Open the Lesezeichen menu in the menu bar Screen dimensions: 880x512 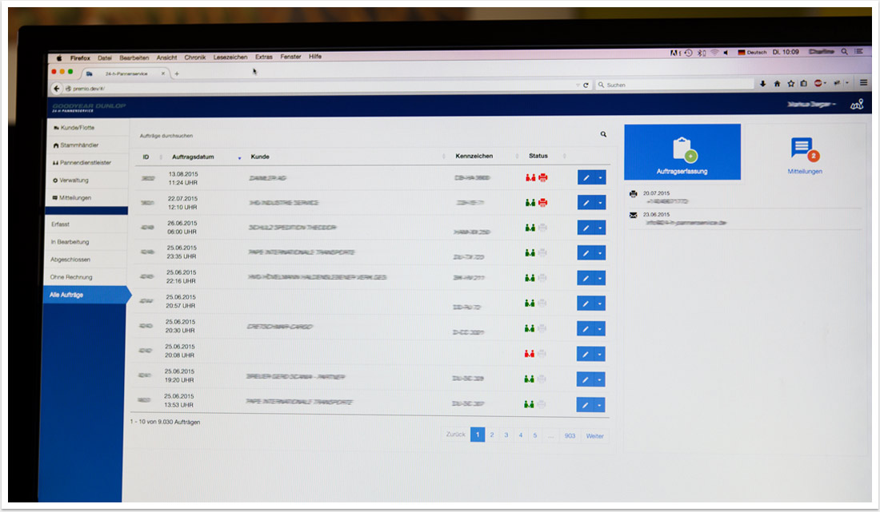(230, 58)
